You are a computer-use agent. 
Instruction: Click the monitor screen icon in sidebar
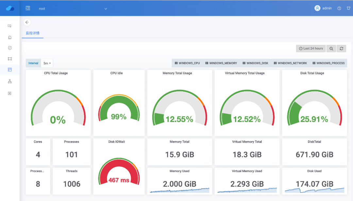coord(10,26)
